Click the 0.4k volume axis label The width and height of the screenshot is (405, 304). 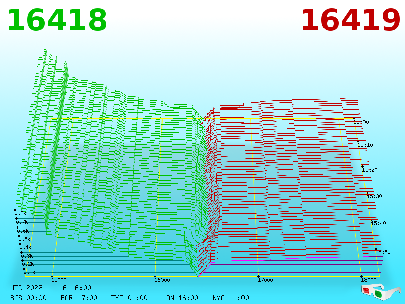(x=26, y=248)
